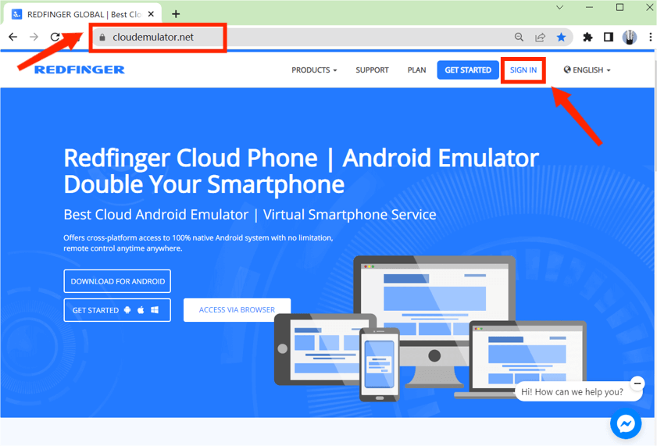The image size is (657, 446).
Task: Click the browser forward arrow
Action: [34, 37]
